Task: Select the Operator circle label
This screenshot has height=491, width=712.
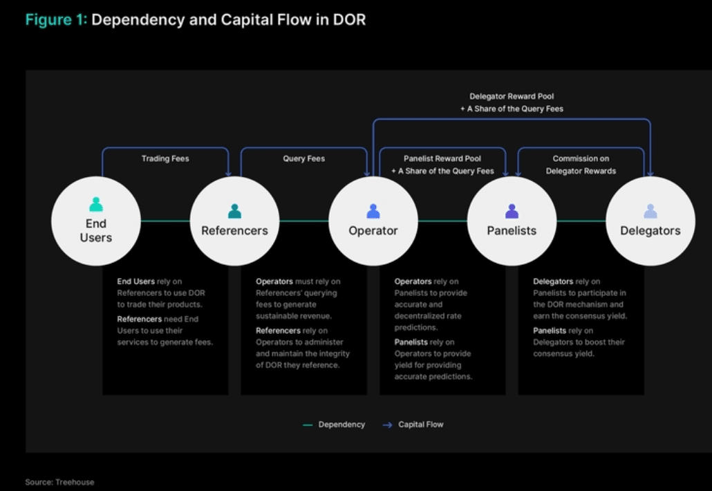Action: pos(373,231)
